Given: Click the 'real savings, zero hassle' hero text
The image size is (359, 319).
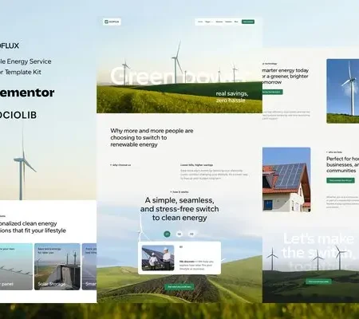Looking at the screenshot, I should pos(231,96).
